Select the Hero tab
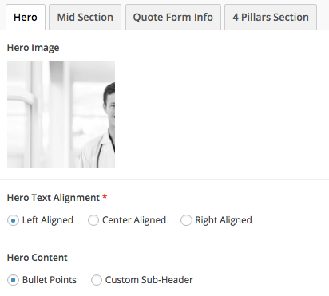The image size is (329, 296). (x=26, y=18)
